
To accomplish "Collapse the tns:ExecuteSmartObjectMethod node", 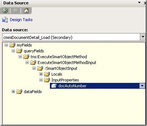I will [20, 57].
